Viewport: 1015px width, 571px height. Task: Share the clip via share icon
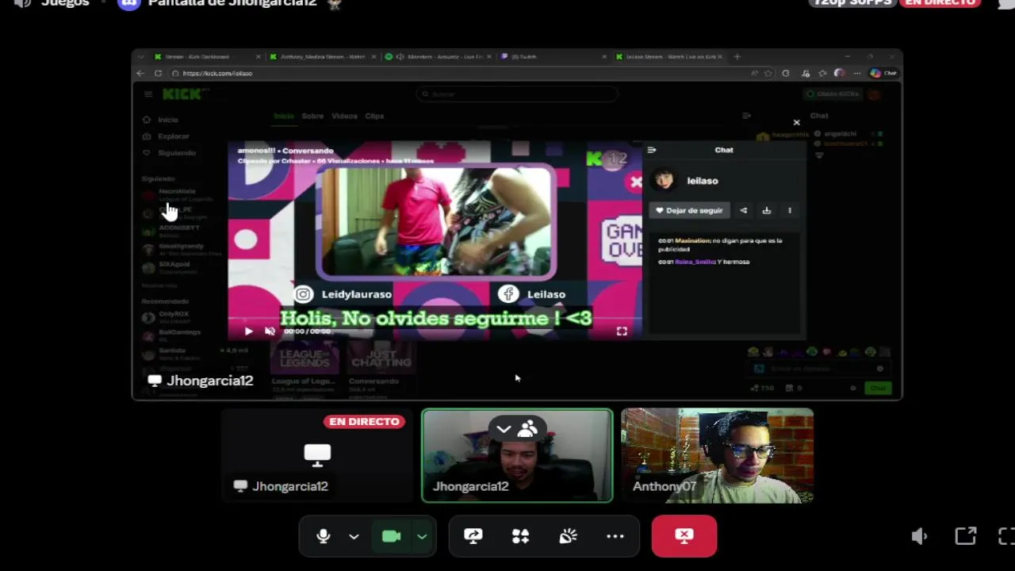tap(743, 211)
